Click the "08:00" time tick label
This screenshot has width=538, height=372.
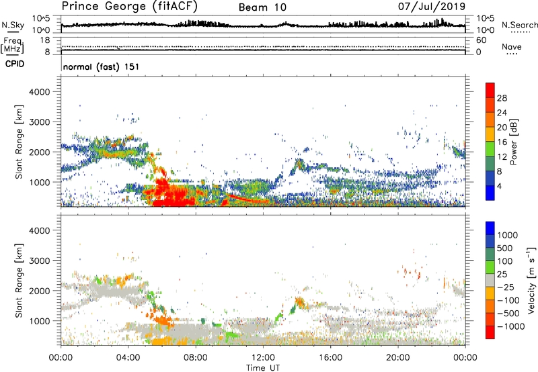pos(196,358)
